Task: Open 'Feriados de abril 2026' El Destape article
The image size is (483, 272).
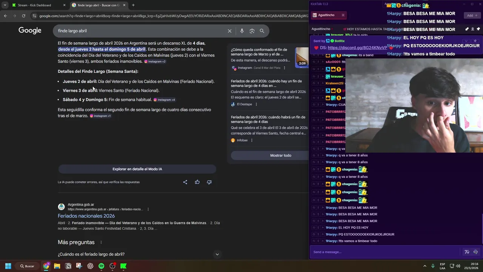Action: coord(266,83)
